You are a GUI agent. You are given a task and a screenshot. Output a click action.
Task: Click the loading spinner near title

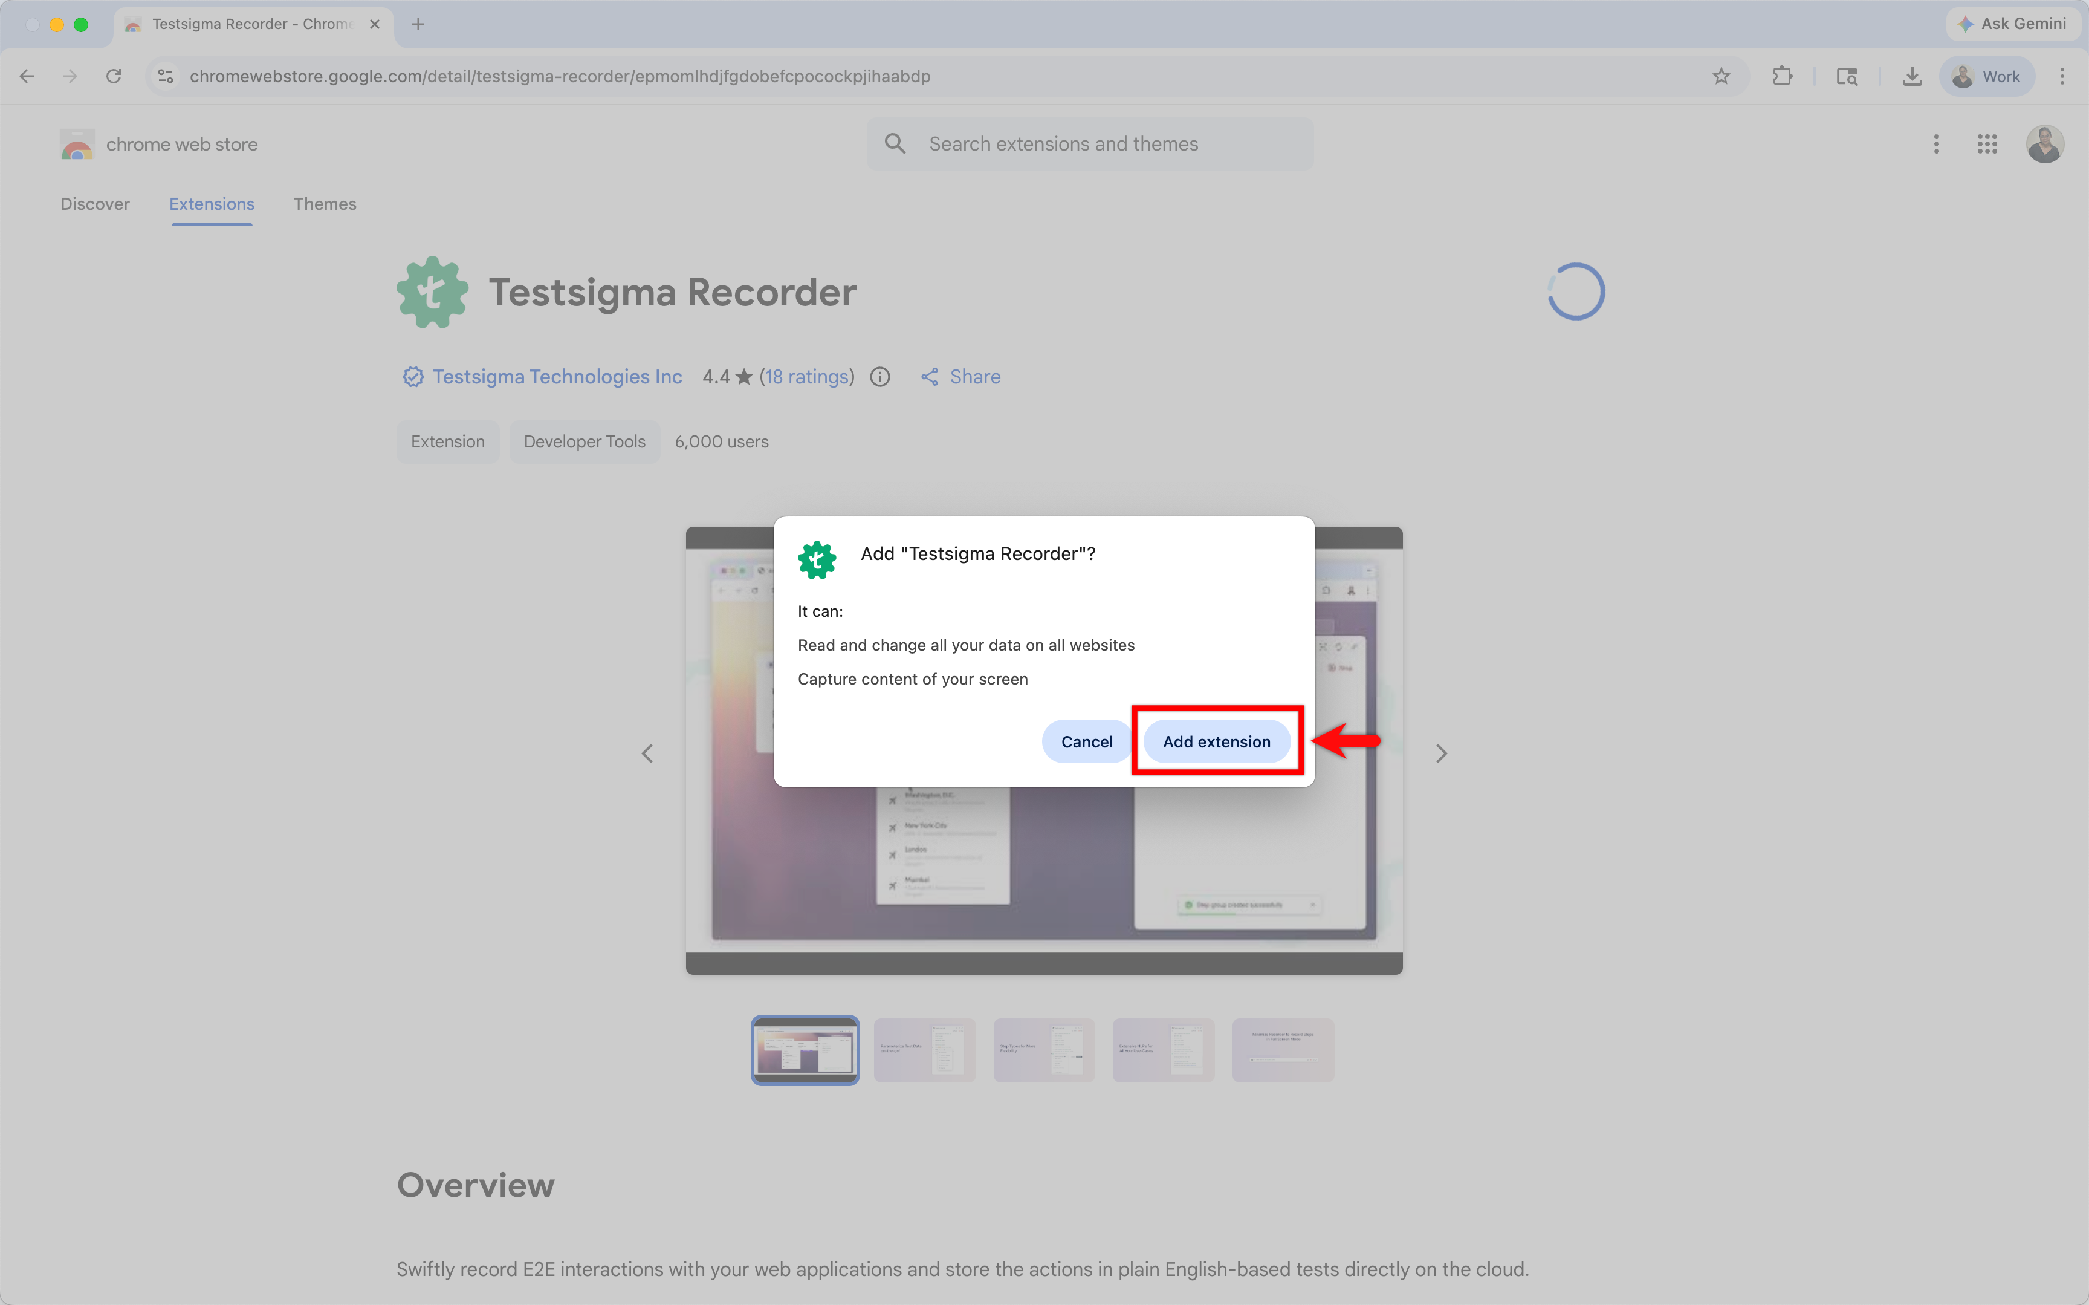point(1575,291)
